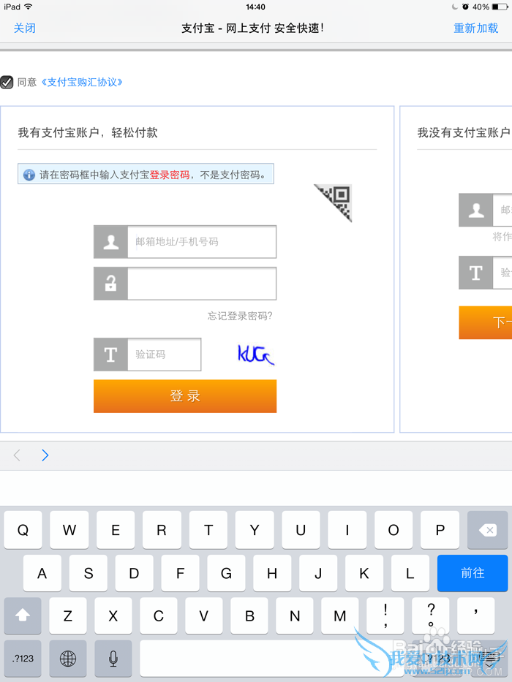Image resolution: width=512 pixels, height=682 pixels.
Task: Open the 《支付宝购汇协议》 link
Action: pyautogui.click(x=82, y=82)
